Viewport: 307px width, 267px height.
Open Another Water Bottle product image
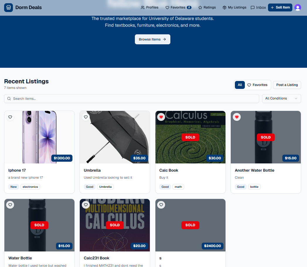266,137
